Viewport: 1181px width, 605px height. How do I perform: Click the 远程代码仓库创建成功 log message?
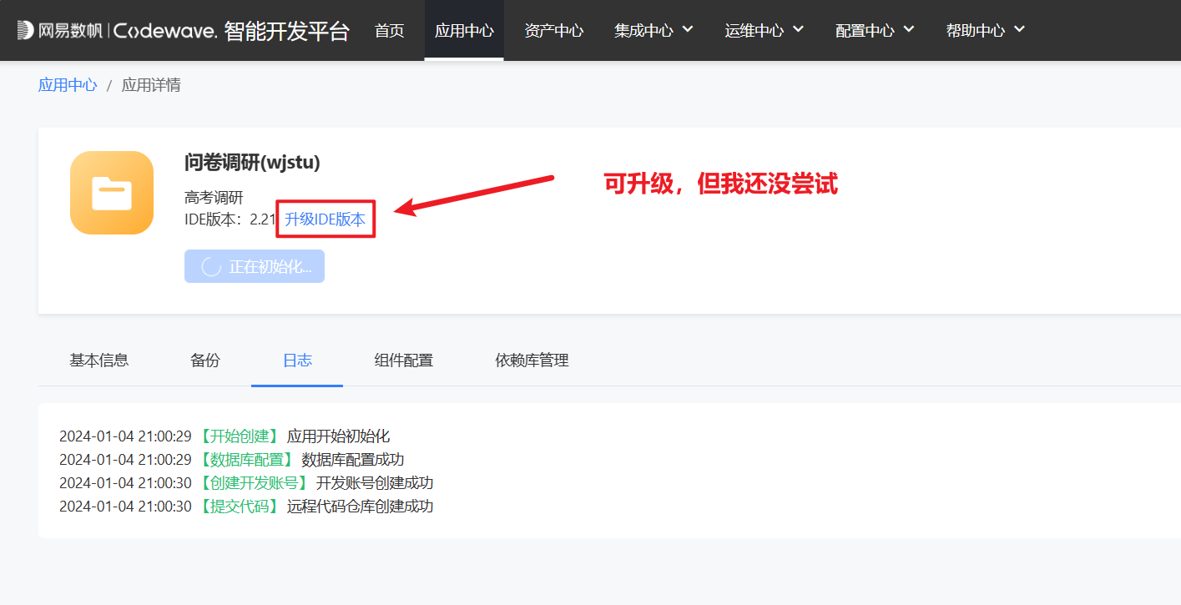(x=361, y=506)
